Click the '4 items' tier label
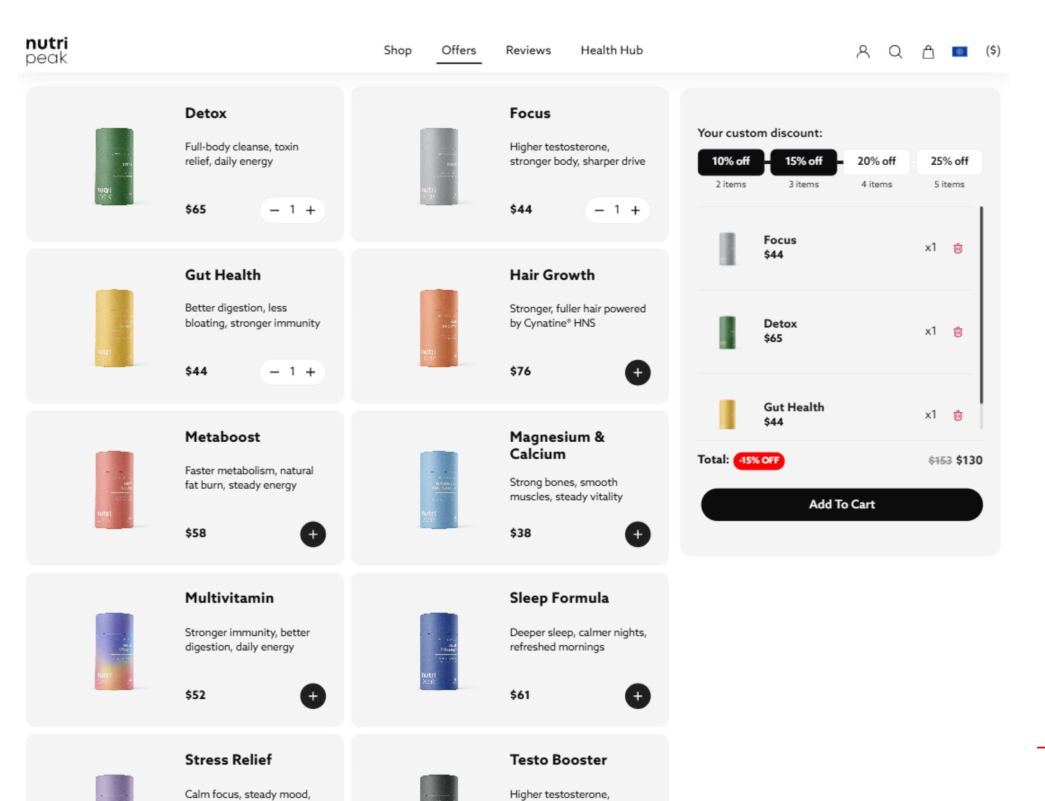 click(876, 184)
